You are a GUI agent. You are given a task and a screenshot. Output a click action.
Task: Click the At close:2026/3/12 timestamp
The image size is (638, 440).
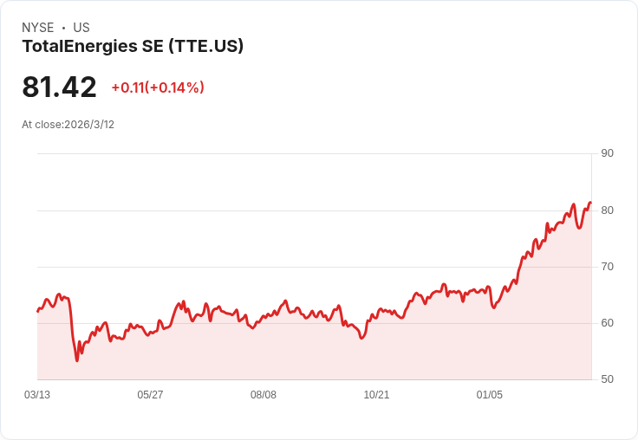tap(68, 125)
